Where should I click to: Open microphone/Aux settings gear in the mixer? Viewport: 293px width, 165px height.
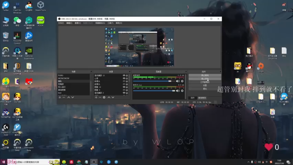click(182, 91)
